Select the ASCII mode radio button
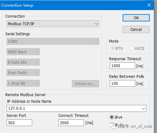157x133 pixels. [131, 48]
